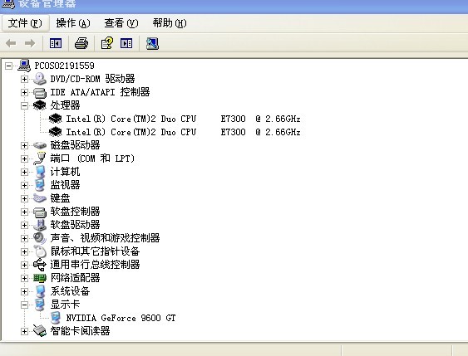Select the 声音、视频和游戏控制器 label
Viewport: 468px width, 356px height.
pyautogui.click(x=105, y=238)
